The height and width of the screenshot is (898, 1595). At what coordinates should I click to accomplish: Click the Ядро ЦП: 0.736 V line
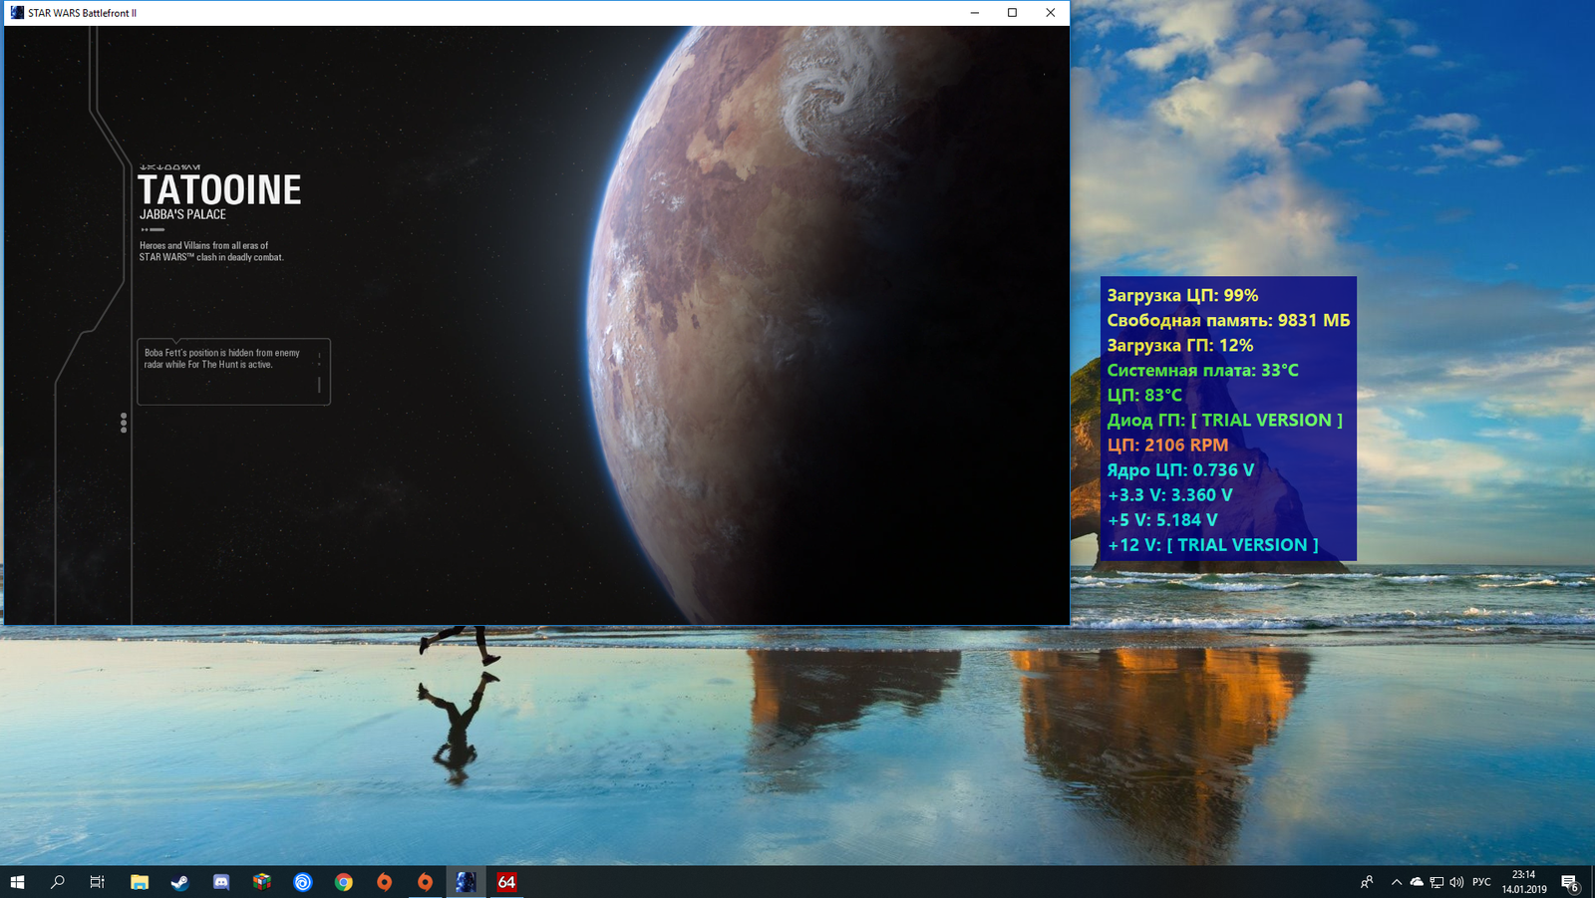tap(1180, 469)
